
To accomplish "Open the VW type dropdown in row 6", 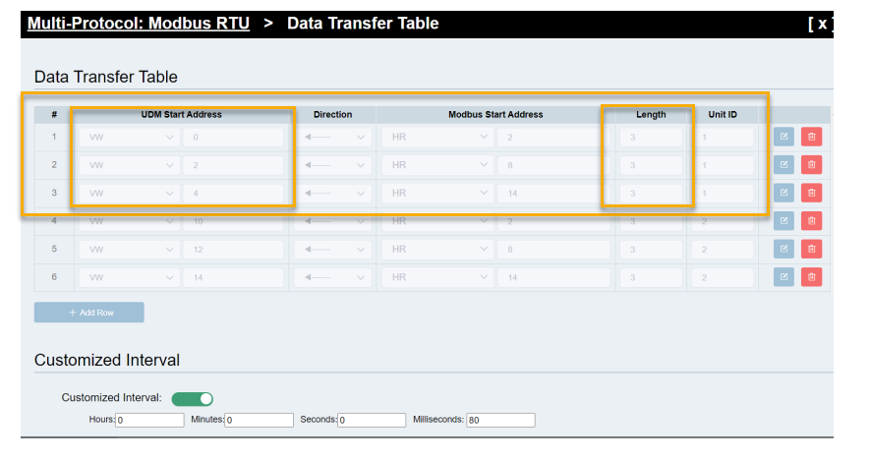I will pyautogui.click(x=130, y=277).
